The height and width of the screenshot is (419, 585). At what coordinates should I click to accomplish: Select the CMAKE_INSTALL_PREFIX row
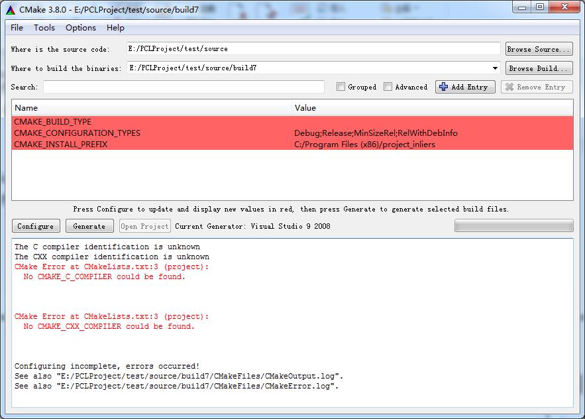coord(292,144)
